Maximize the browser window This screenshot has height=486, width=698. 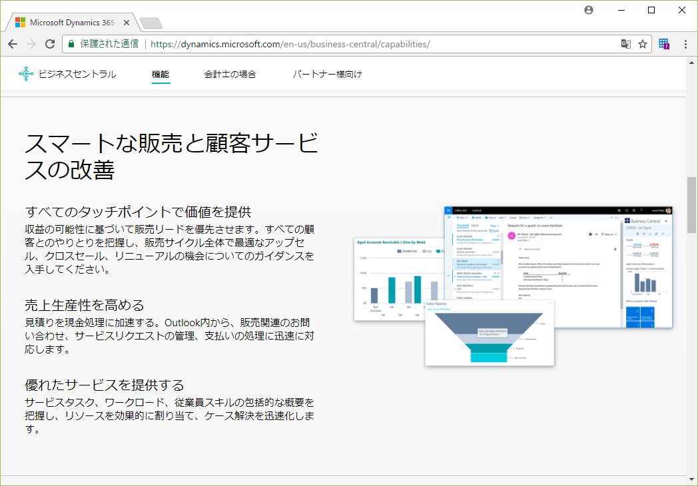coord(651,10)
